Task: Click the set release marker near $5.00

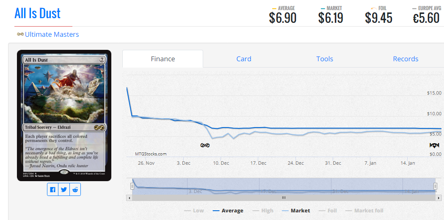Action: tap(434, 145)
